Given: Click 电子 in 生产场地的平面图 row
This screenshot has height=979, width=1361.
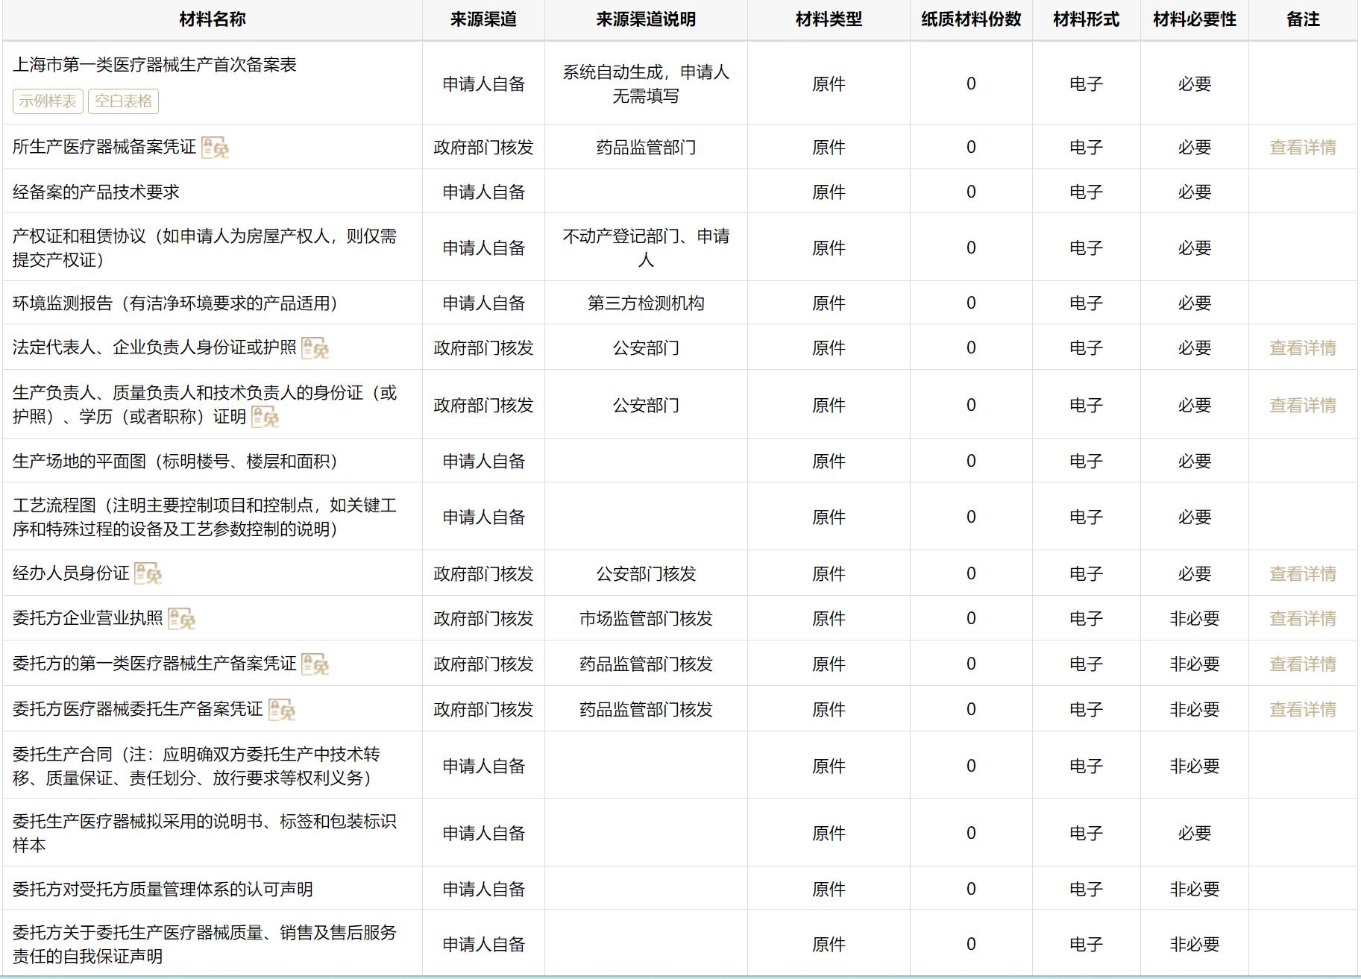Looking at the screenshot, I should pyautogui.click(x=1086, y=462).
